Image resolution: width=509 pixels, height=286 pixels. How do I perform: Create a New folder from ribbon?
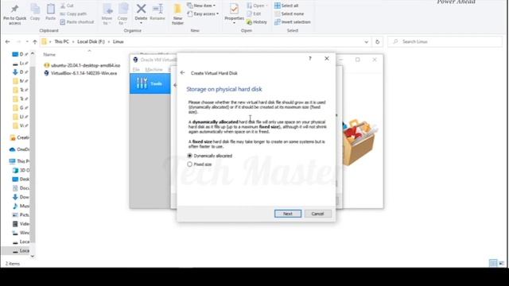(177, 14)
